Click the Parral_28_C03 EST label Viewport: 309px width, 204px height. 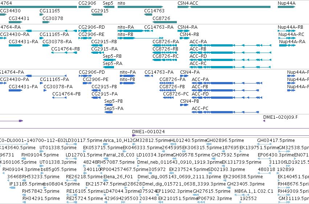(x=119, y=155)
